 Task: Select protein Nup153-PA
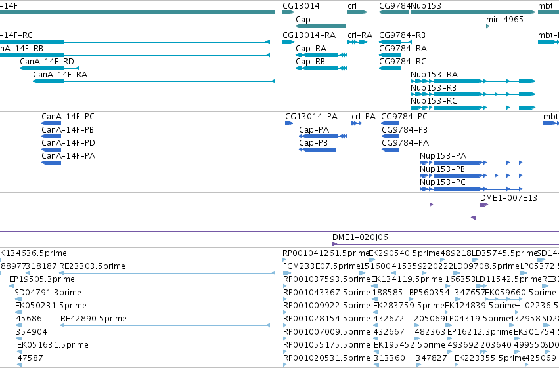[x=443, y=156]
